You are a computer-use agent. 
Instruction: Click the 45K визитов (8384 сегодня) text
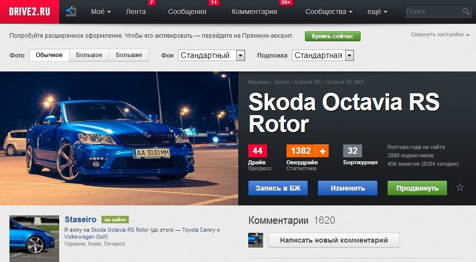pyautogui.click(x=423, y=164)
